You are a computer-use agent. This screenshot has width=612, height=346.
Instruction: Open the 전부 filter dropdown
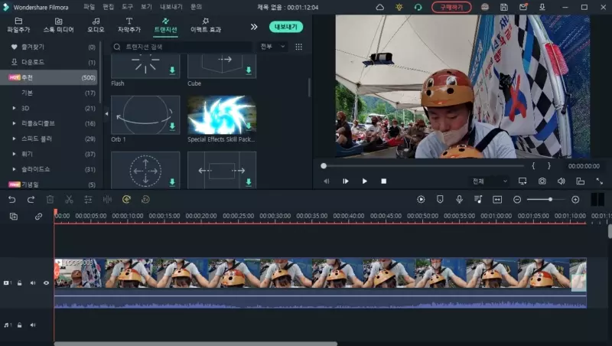pos(272,47)
